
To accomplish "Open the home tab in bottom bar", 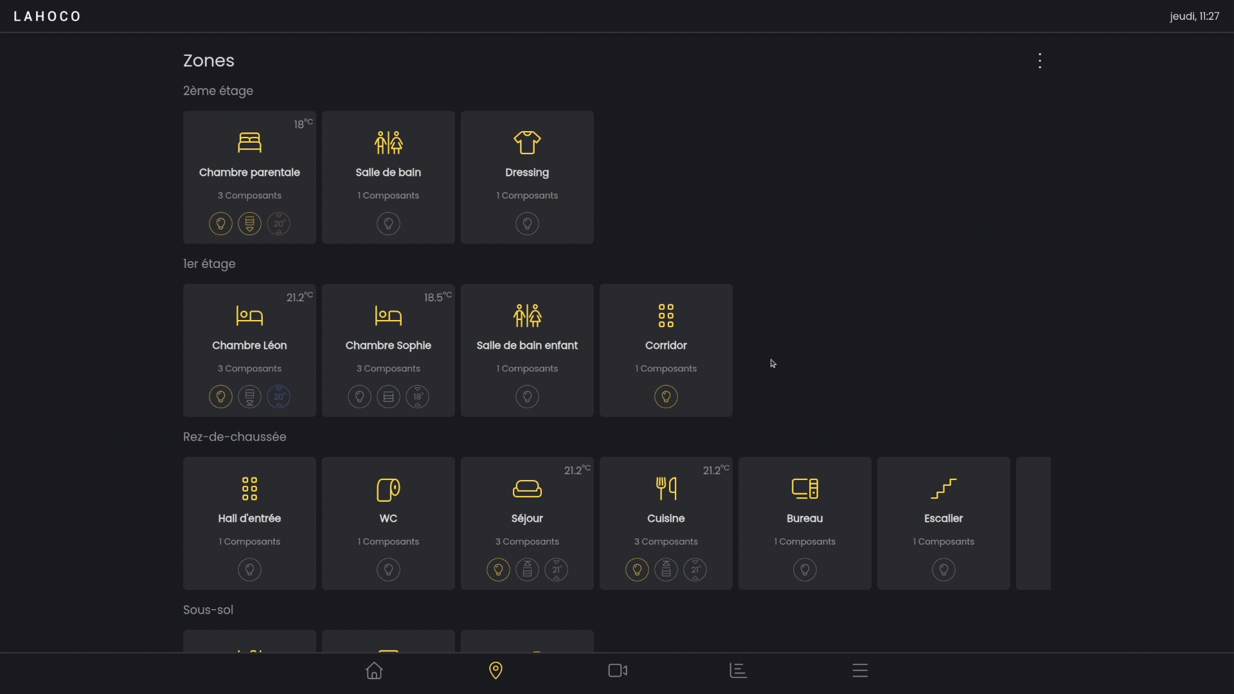I will pos(374,671).
